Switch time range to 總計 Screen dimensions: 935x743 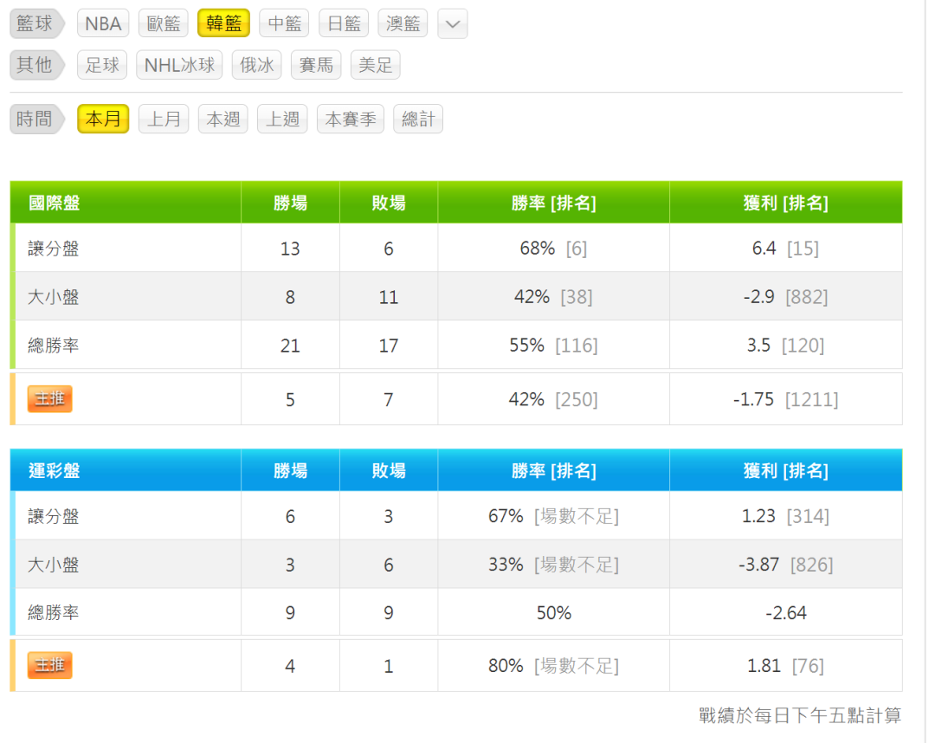click(418, 120)
